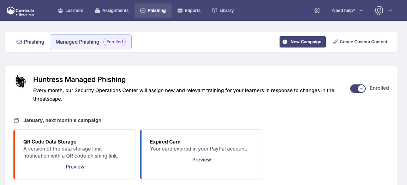Open the Reports page
Image resolution: width=407 pixels, height=185 pixels.
189,11
